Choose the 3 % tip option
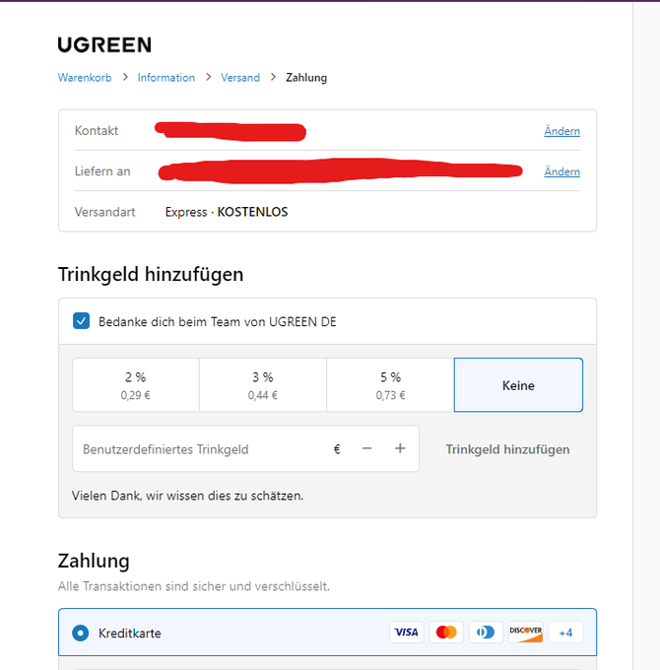This screenshot has width=660, height=670. coord(262,384)
